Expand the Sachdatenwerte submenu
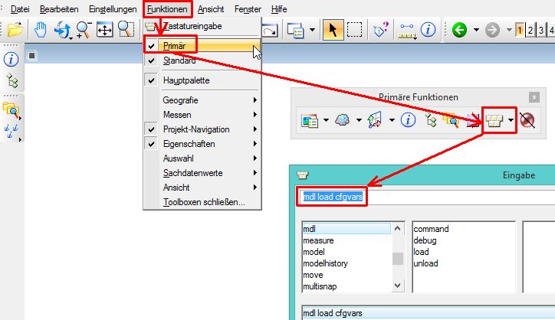 coord(202,173)
